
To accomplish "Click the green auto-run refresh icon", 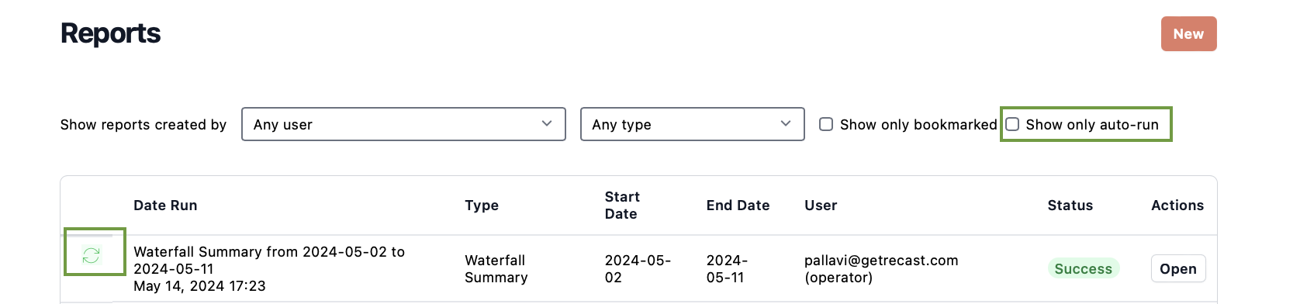I will click(92, 255).
